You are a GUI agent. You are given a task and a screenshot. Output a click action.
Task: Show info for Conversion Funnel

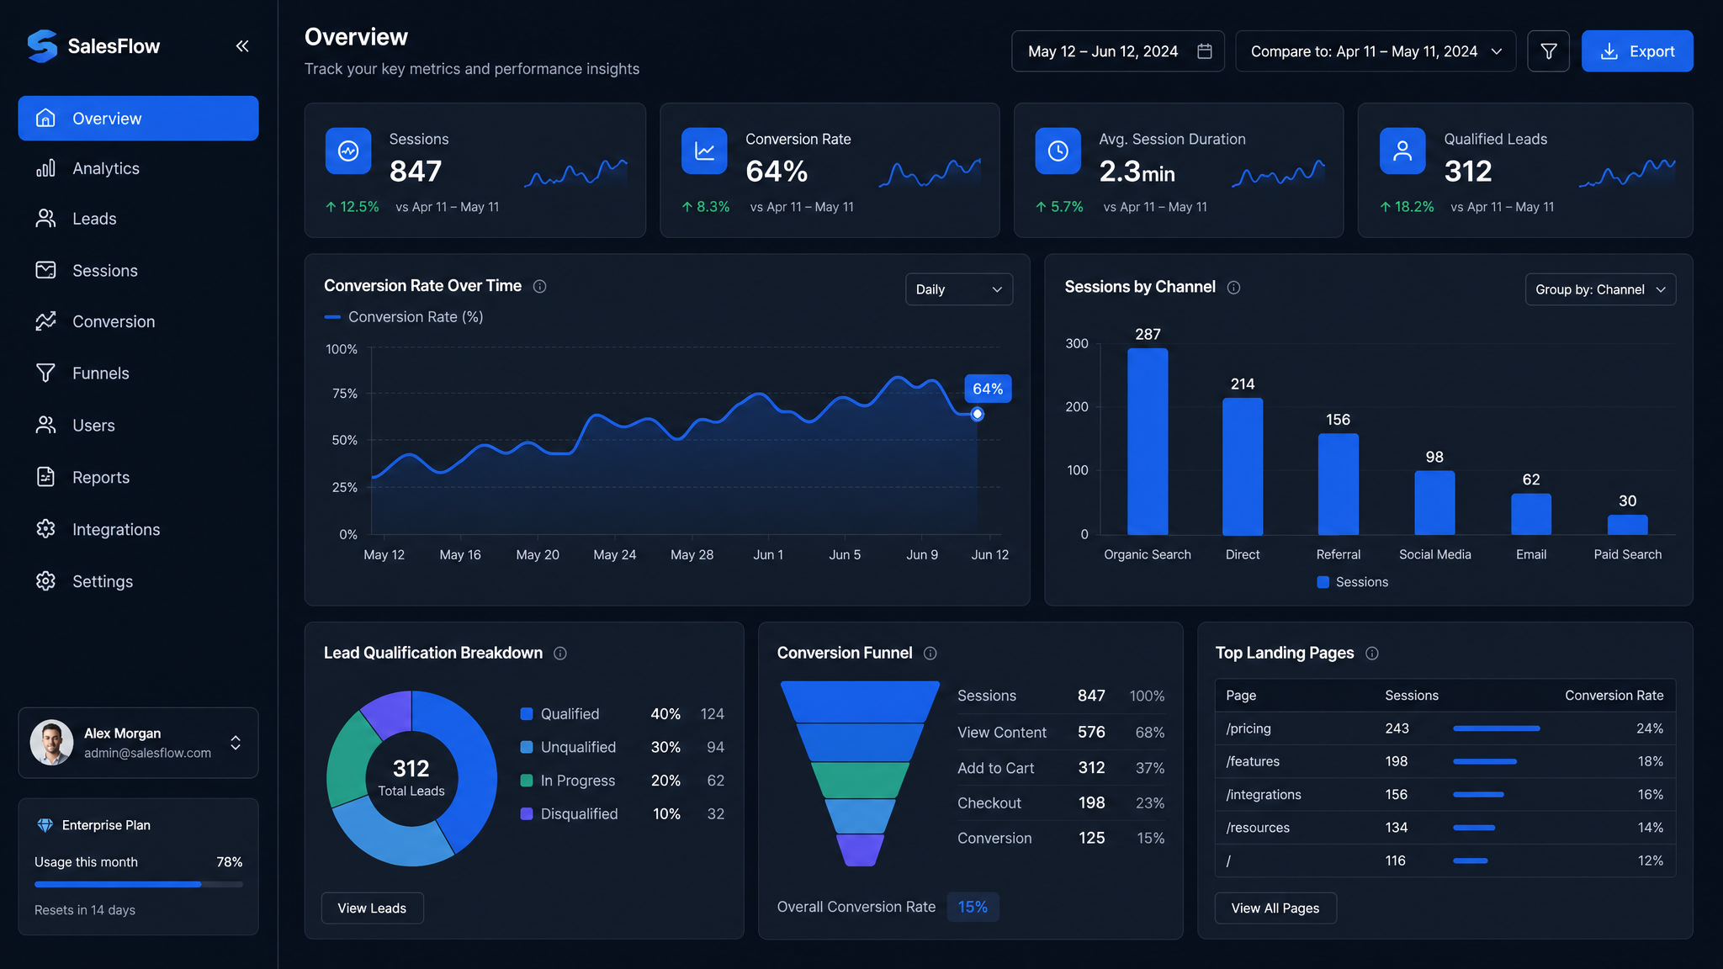click(930, 654)
